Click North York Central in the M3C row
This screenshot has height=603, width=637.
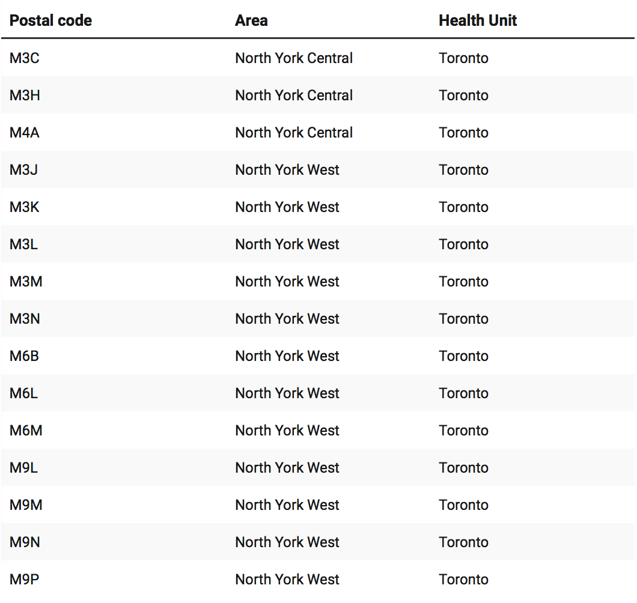[294, 58]
